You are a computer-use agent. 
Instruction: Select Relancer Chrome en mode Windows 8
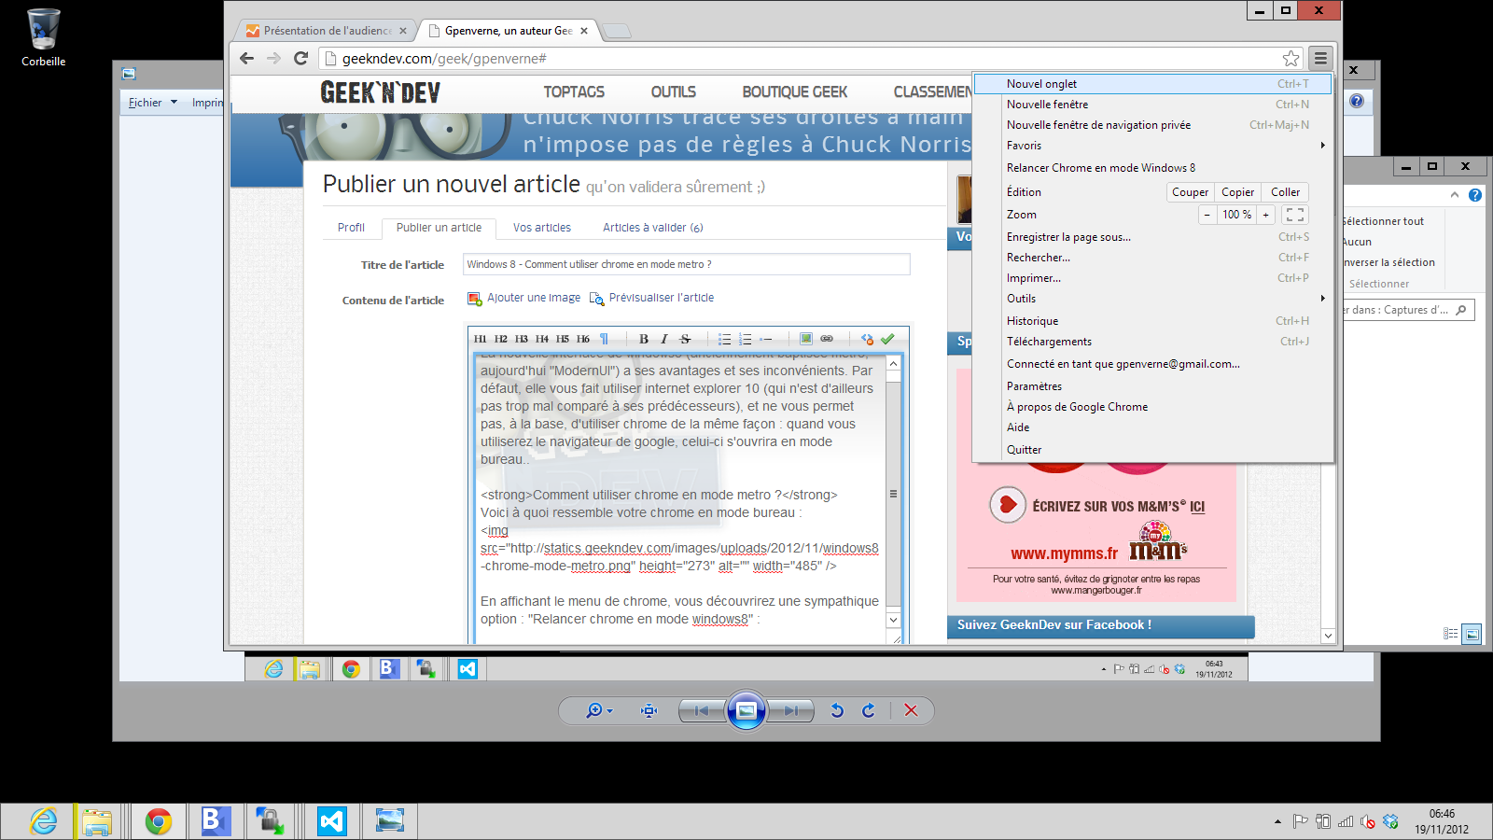tap(1152, 168)
